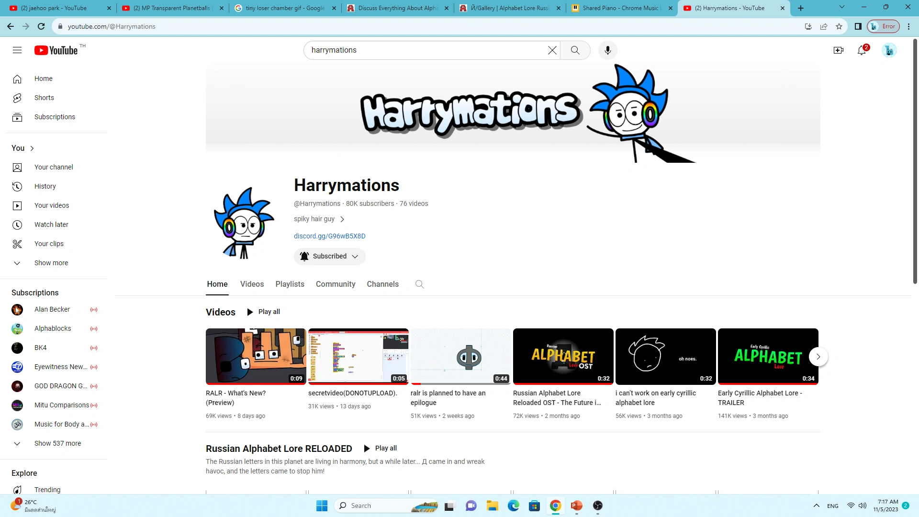
Task: Start a voice search with the microphone
Action: [x=607, y=50]
